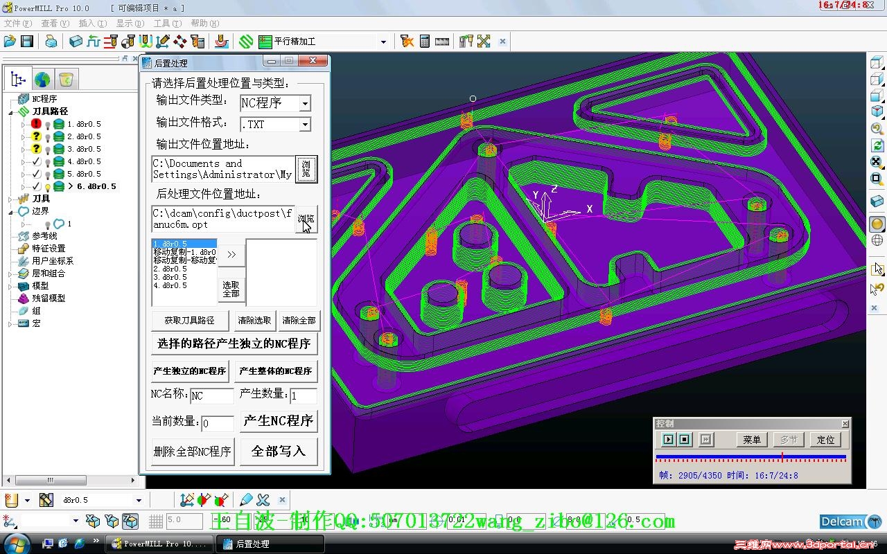Screen dimensions: 887x554
Task: Click the green-red tool collision check icon
Action: tap(204, 499)
